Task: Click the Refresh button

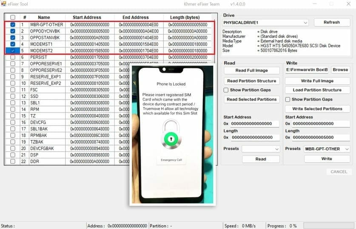Action: tap(332, 22)
